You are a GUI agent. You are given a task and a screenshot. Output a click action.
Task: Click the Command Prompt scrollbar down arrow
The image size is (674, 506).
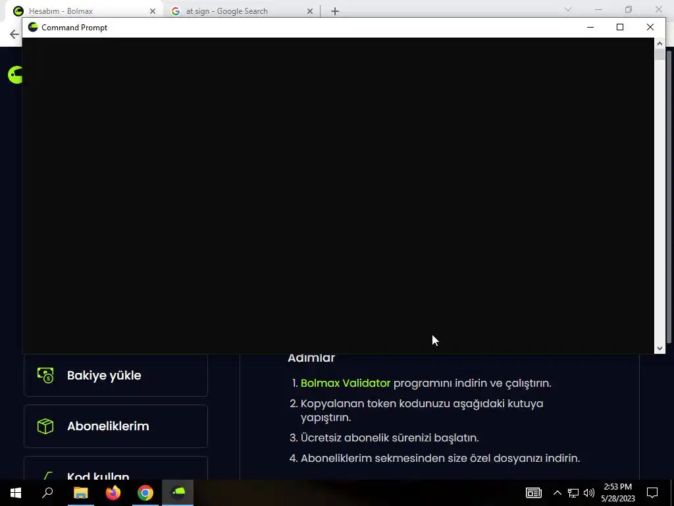click(660, 349)
